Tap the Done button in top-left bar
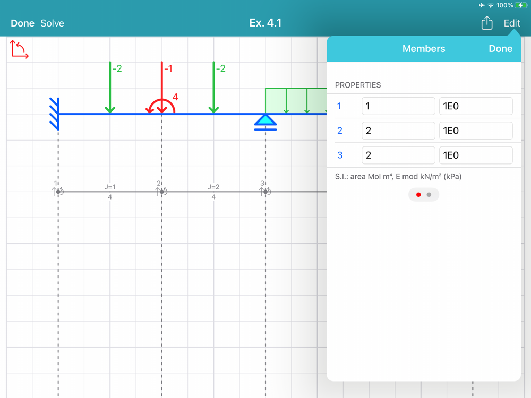Viewport: 531px width, 398px height. click(x=22, y=23)
